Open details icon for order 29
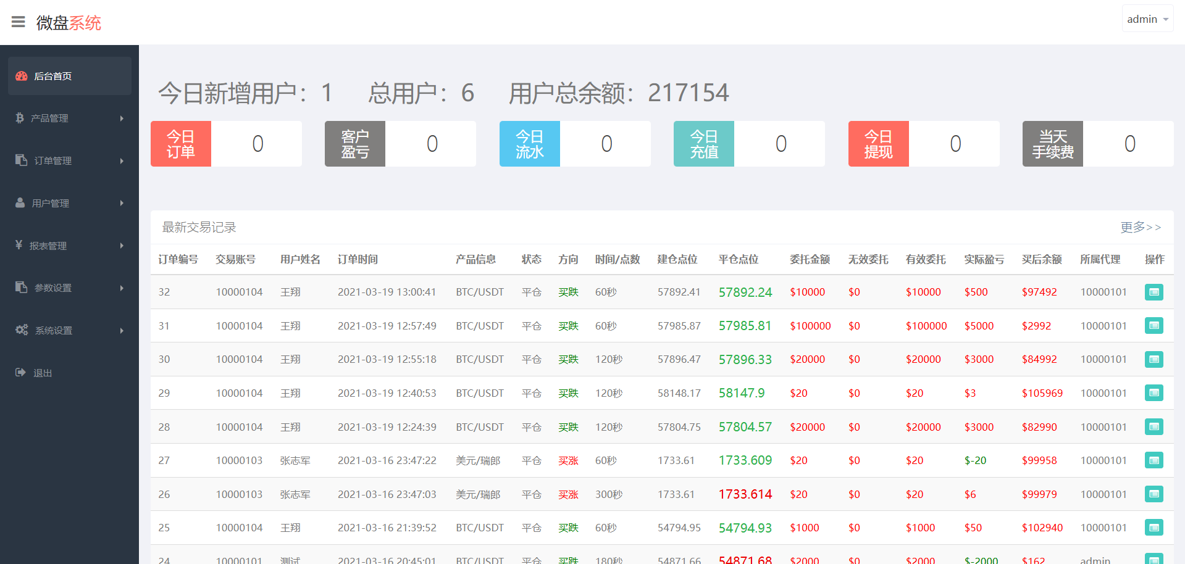1185x564 pixels. tap(1154, 392)
